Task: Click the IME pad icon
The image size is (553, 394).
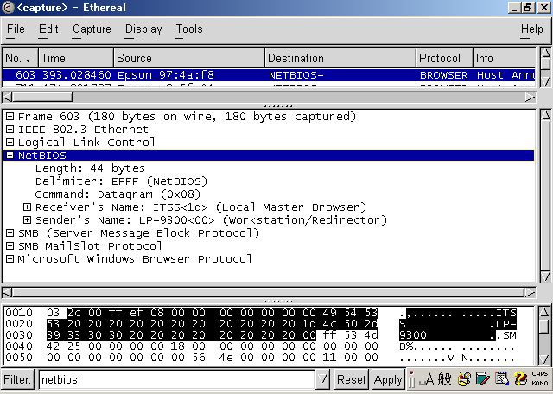Action: (x=464, y=380)
